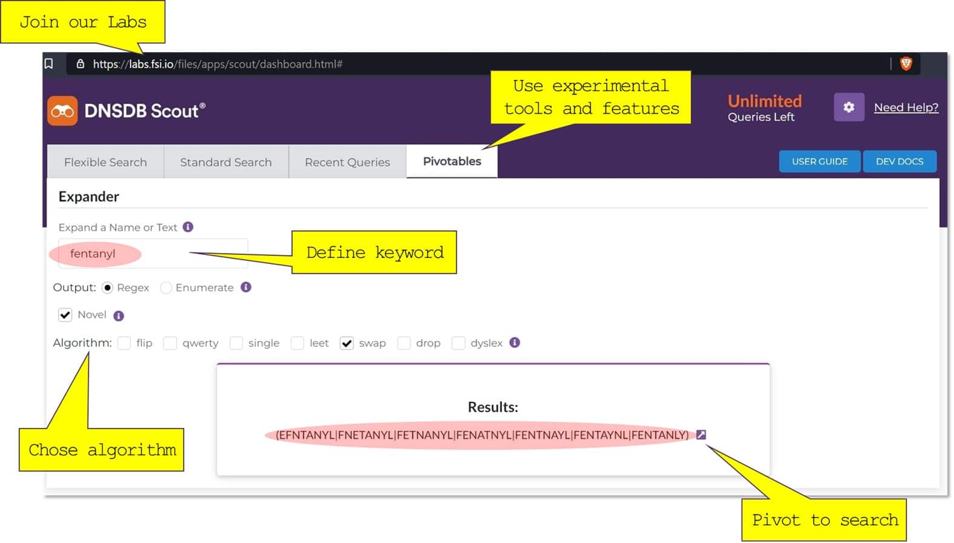Click the browser address bar URL
This screenshot has width=954, height=543.
click(218, 64)
